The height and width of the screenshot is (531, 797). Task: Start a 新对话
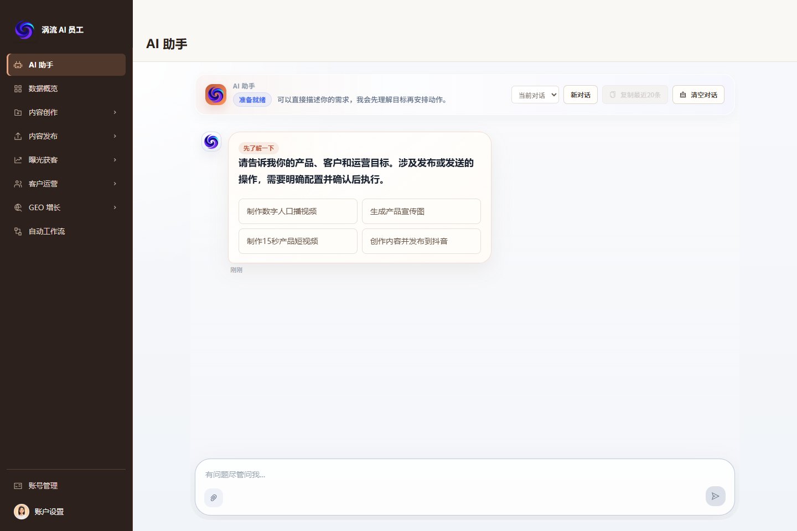(x=581, y=95)
